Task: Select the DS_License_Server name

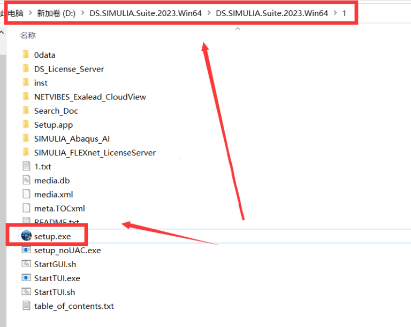Action: click(x=69, y=69)
